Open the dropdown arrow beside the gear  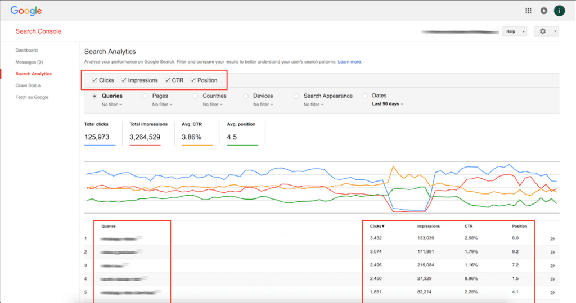555,31
